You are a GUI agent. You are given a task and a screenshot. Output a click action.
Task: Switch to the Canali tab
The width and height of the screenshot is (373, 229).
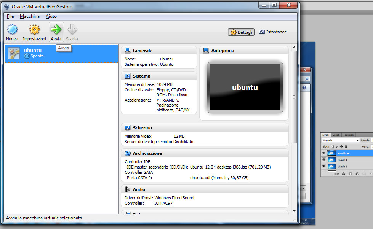point(336,135)
